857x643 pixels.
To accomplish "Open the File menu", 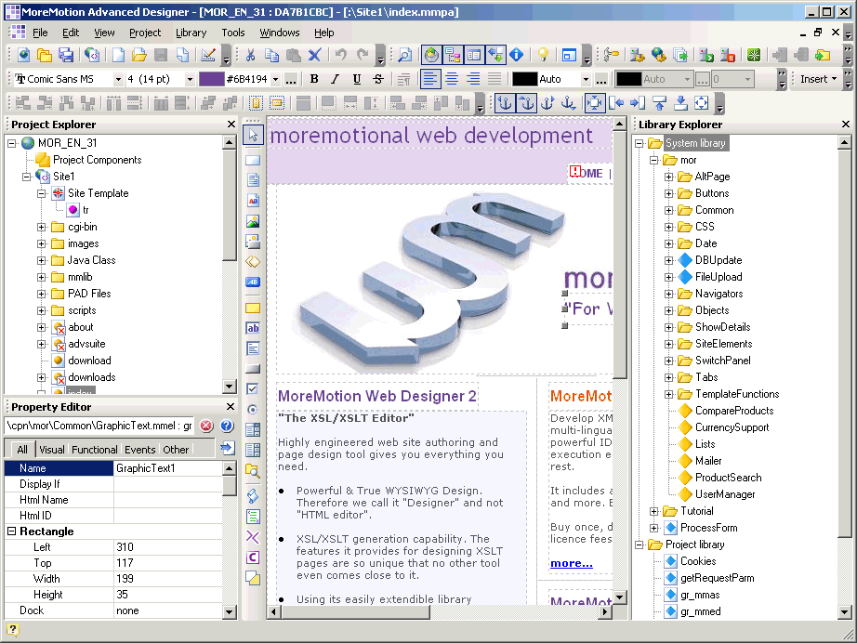I will coord(40,33).
